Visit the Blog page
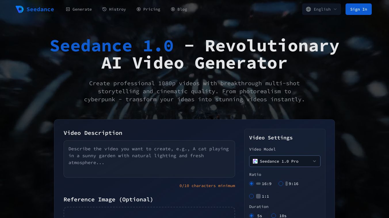Viewport: 389px width, 218px height. click(x=179, y=9)
